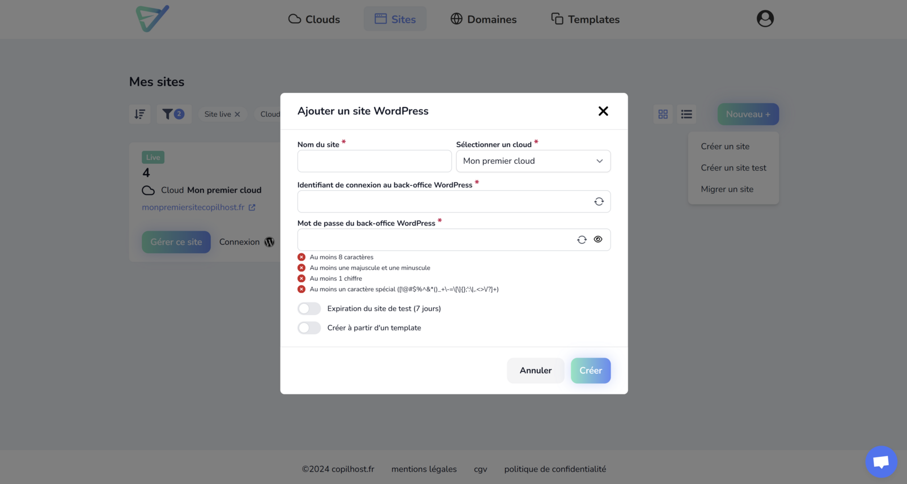This screenshot has width=907, height=484.
Task: Click the WordPress logo next to Connexion
Action: [269, 242]
